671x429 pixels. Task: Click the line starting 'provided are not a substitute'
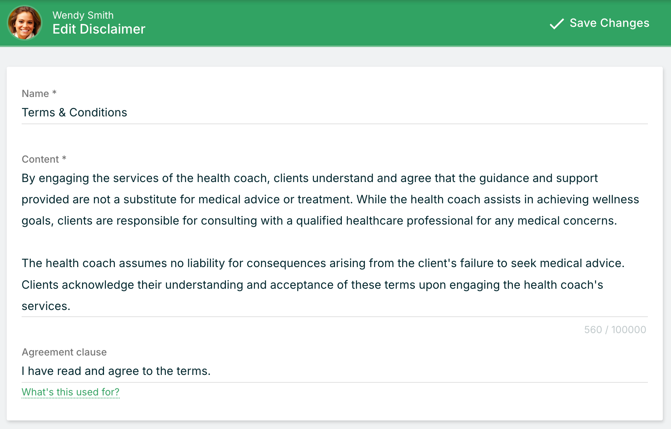click(330, 199)
